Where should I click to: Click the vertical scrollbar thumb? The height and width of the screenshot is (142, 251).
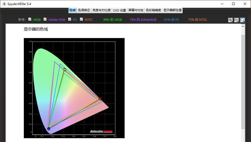pyautogui.click(x=243, y=82)
